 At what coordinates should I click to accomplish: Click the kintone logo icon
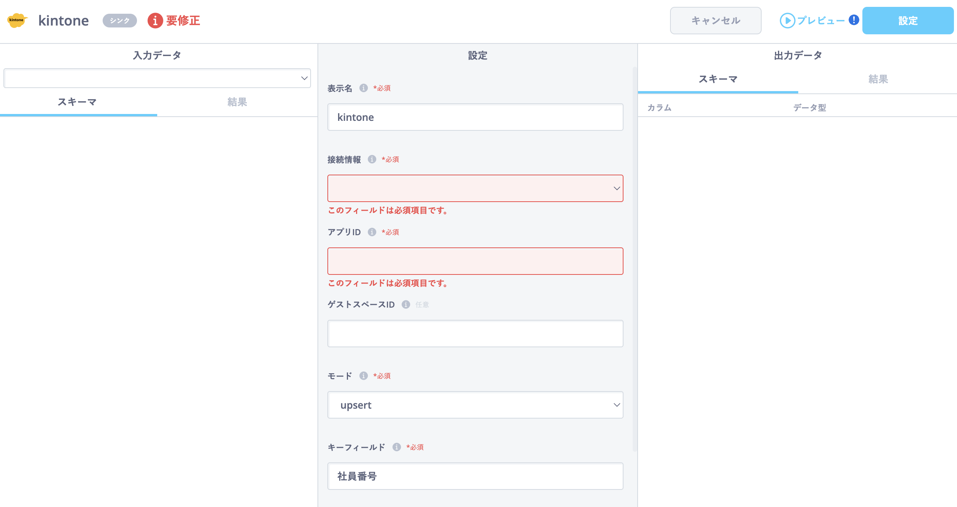click(x=17, y=21)
